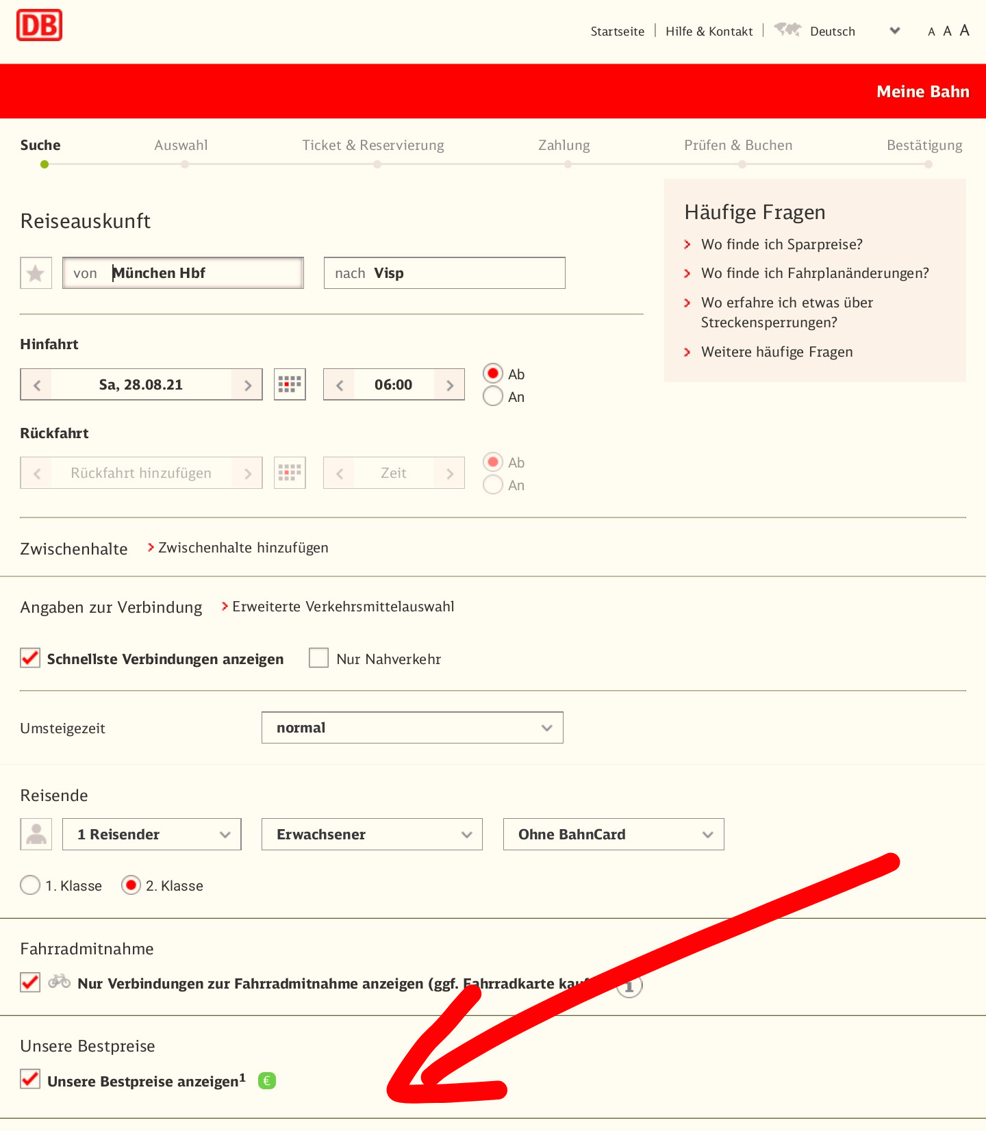The width and height of the screenshot is (986, 1131).
Task: Click Startseite in the top navigation
Action: point(617,31)
